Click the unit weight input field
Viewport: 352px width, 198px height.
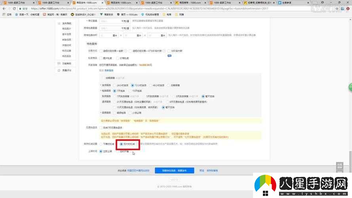click(109, 21)
